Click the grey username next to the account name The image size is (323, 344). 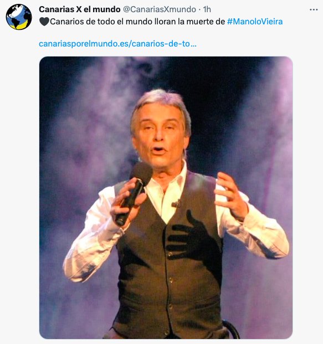click(x=160, y=9)
